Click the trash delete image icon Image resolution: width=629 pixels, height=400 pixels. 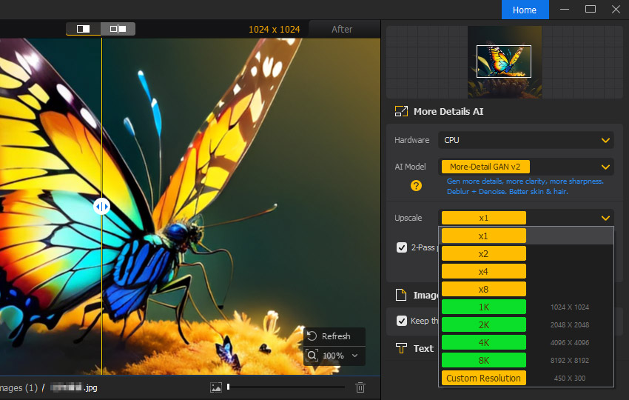pos(360,387)
